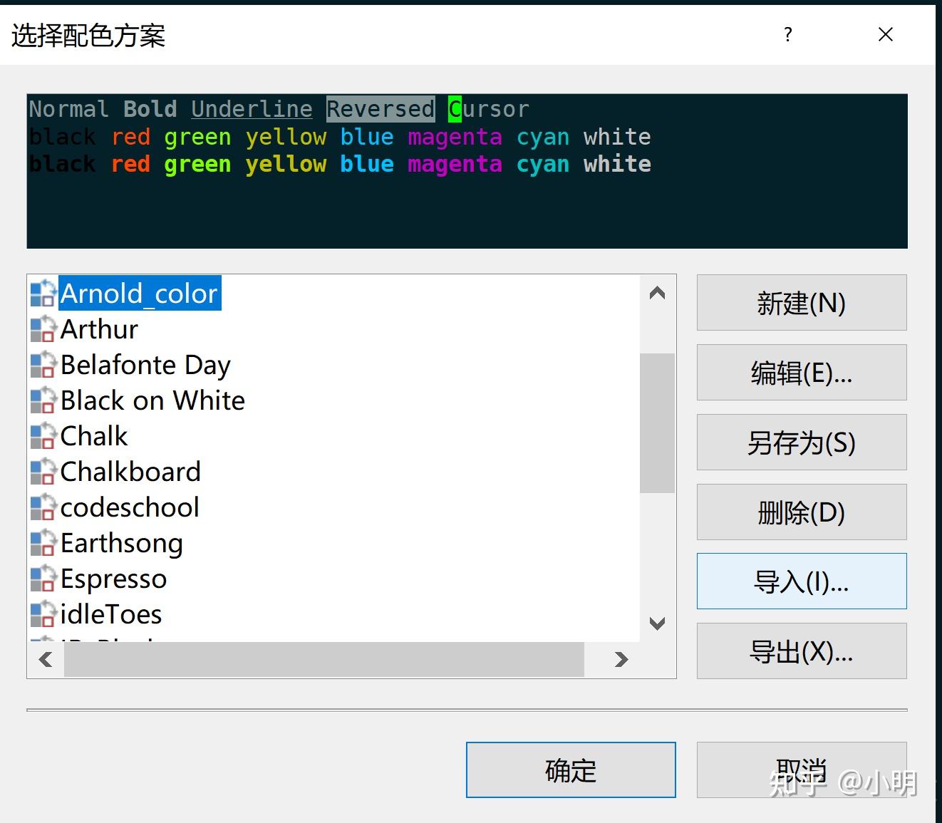
Task: Select the Chalk color scheme
Action: pyautogui.click(x=93, y=435)
